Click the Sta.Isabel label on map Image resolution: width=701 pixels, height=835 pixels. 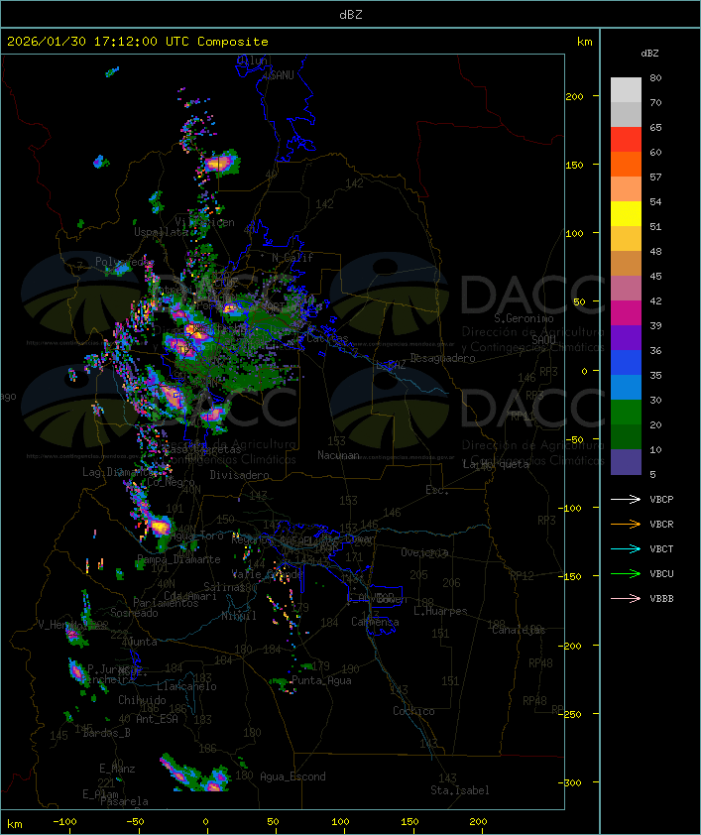click(x=459, y=790)
